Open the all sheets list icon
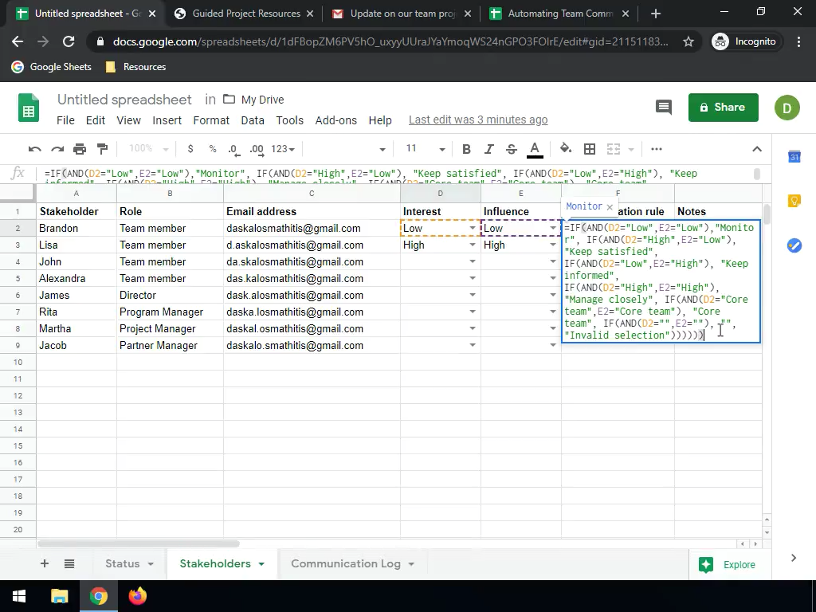Image resolution: width=816 pixels, height=612 pixels. point(69,563)
